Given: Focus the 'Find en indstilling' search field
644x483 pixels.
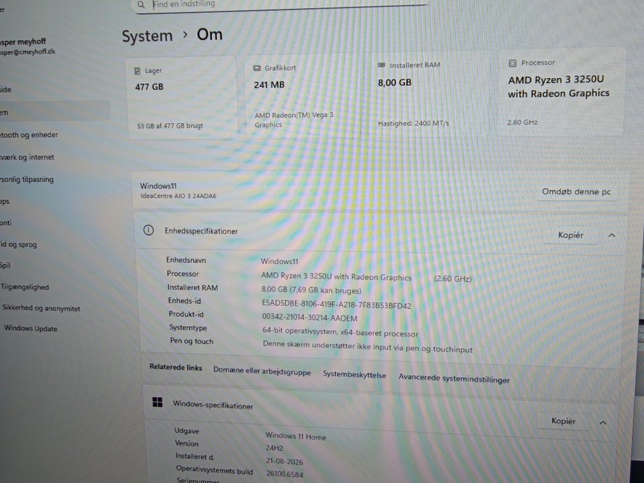Looking at the screenshot, I should coord(281,5).
